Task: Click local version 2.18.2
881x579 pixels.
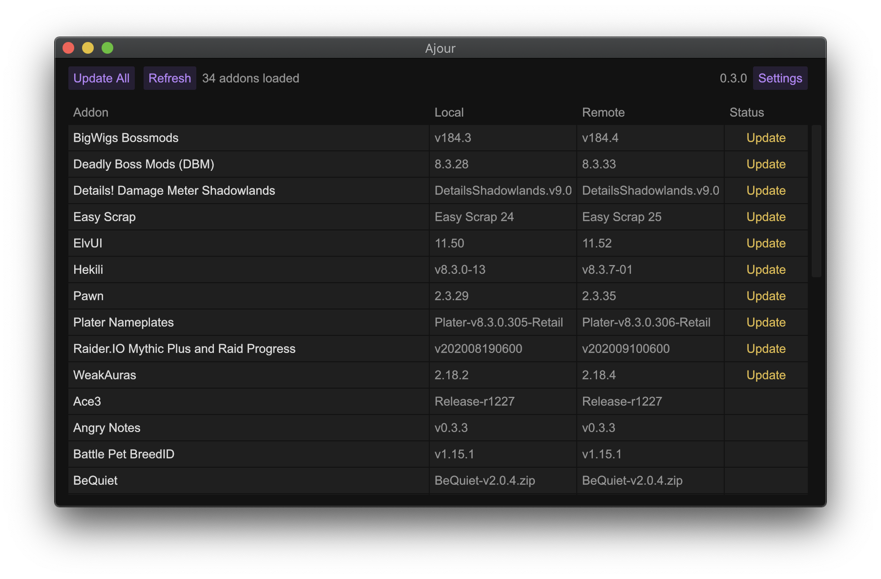Action: tap(452, 375)
